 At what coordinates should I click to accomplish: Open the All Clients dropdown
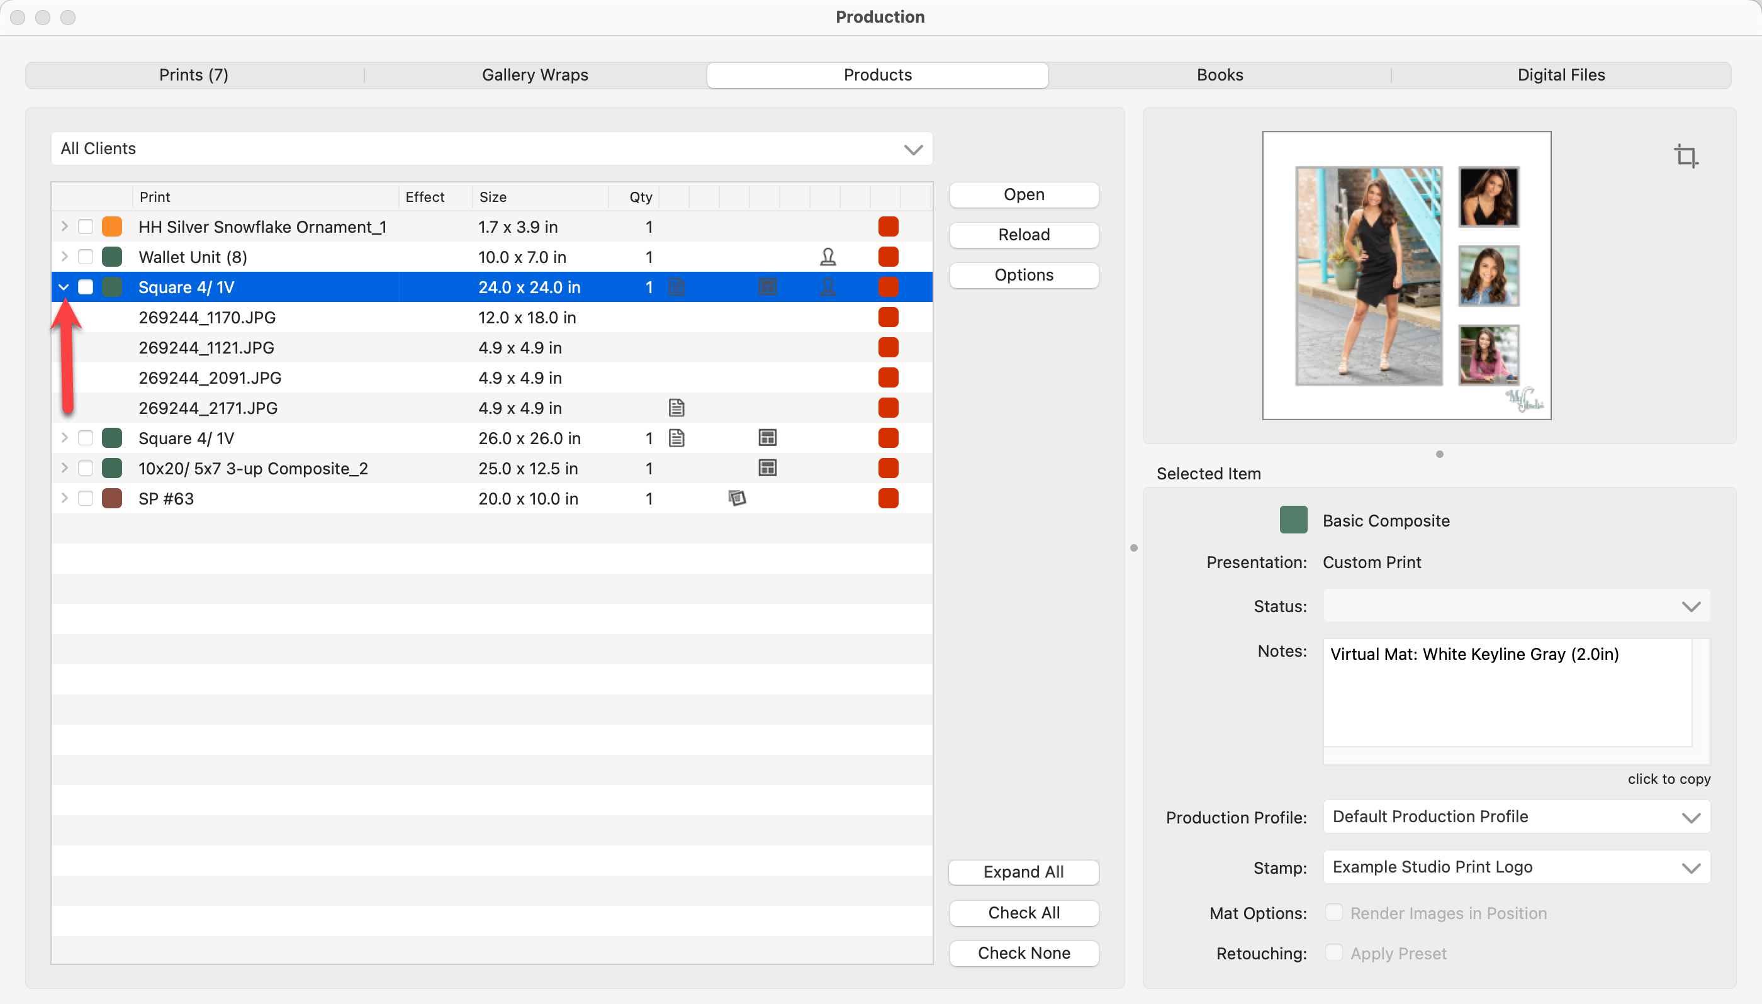click(x=491, y=149)
